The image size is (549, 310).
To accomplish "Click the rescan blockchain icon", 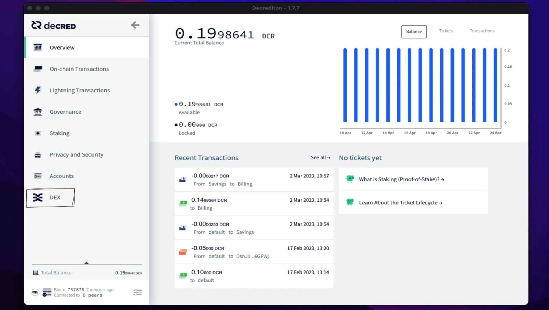I will (x=35, y=292).
